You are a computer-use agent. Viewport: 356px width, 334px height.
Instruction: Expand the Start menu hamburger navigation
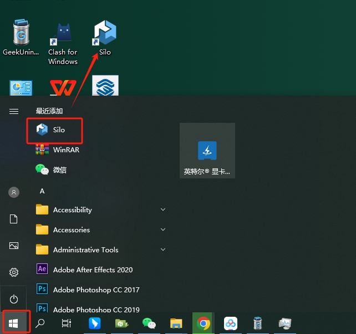tap(14, 112)
